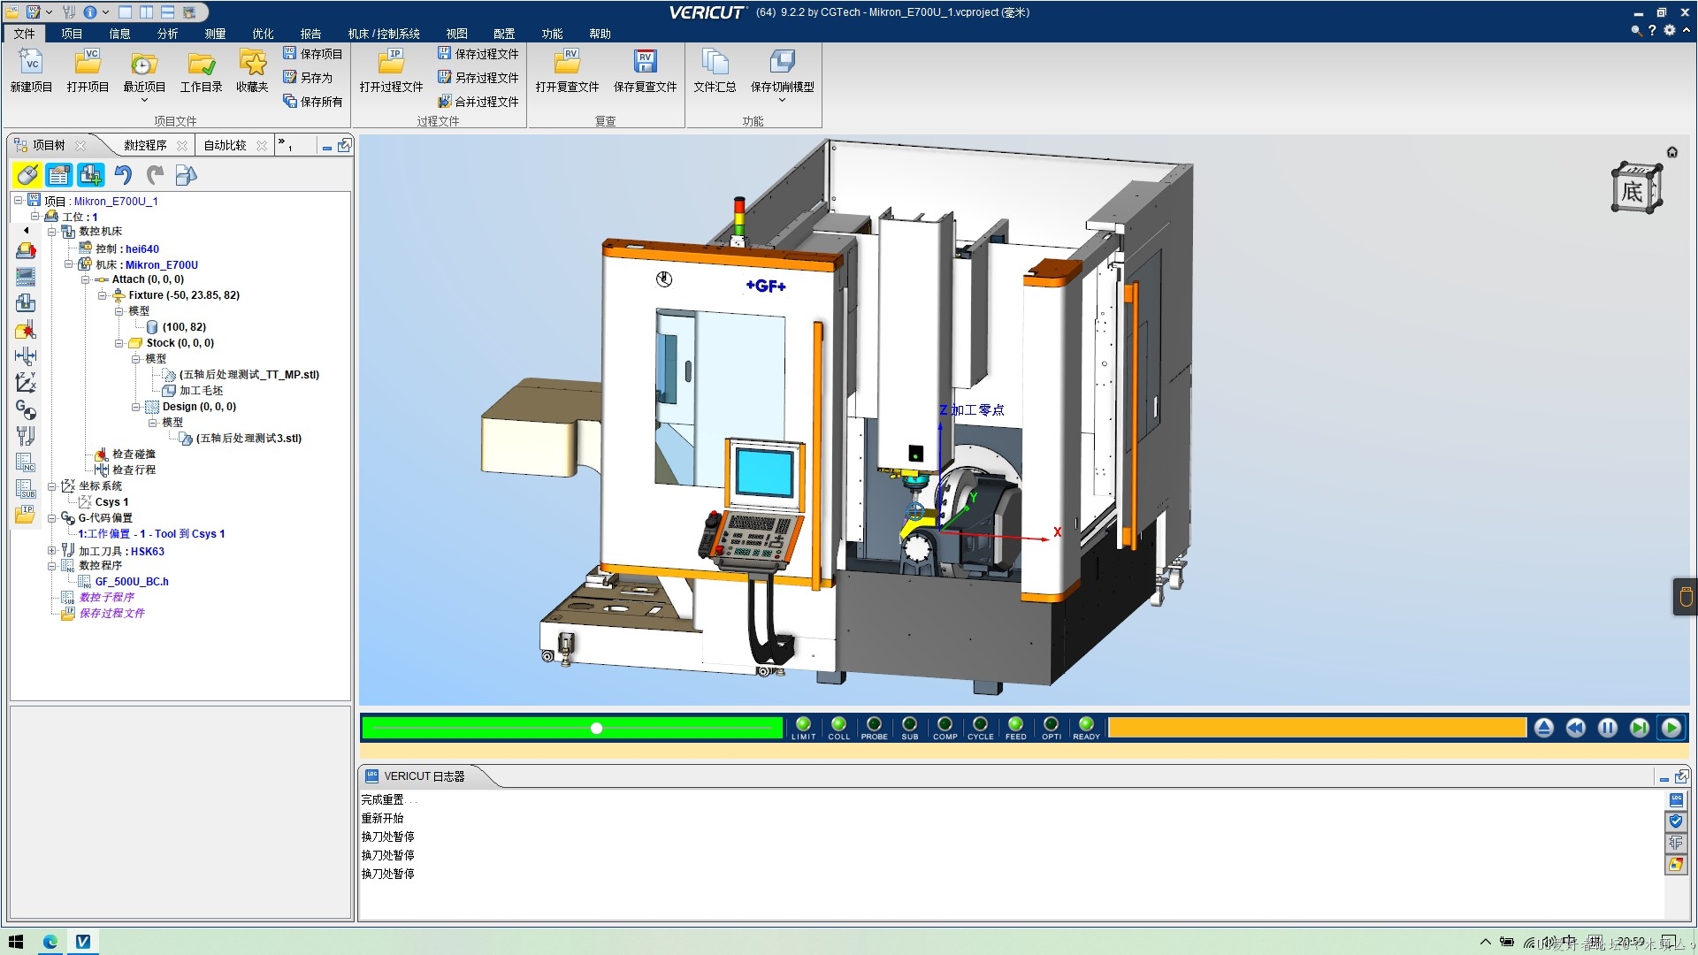The image size is (1698, 955).
Task: Toggle the LIMIT status light
Action: (803, 728)
